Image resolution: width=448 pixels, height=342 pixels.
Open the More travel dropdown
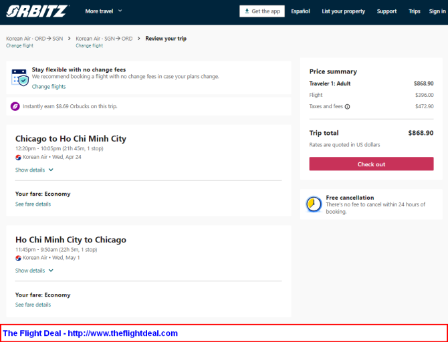click(x=104, y=11)
